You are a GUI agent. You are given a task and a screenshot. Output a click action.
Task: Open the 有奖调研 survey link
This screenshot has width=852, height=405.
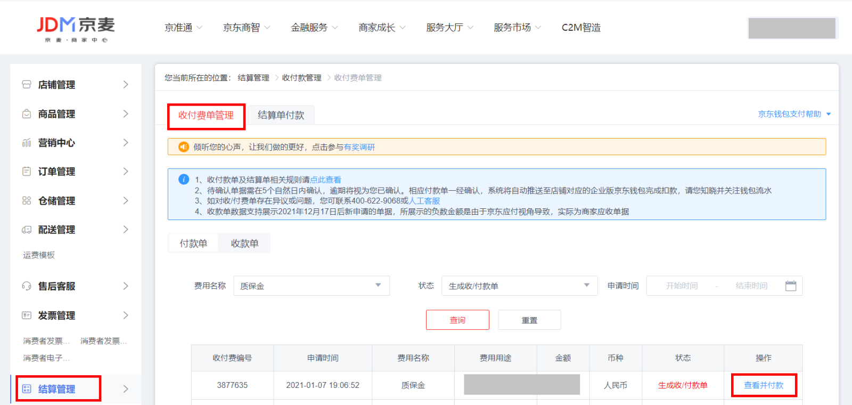359,147
